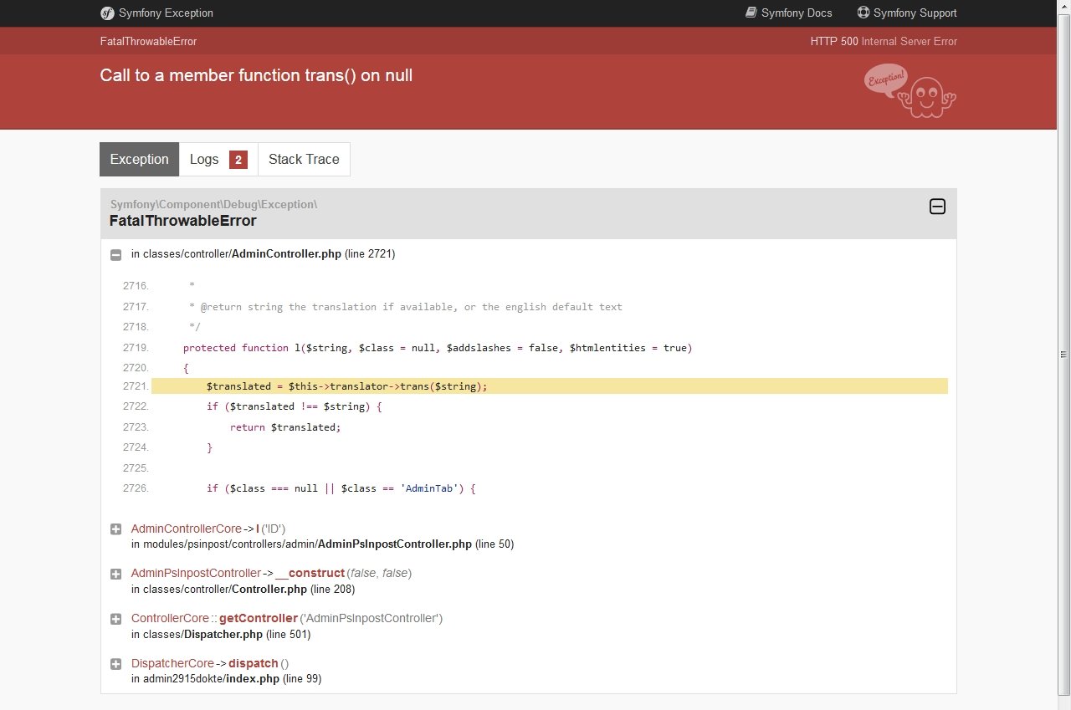
Task: Click the index.php line 99 path
Action: point(226,678)
